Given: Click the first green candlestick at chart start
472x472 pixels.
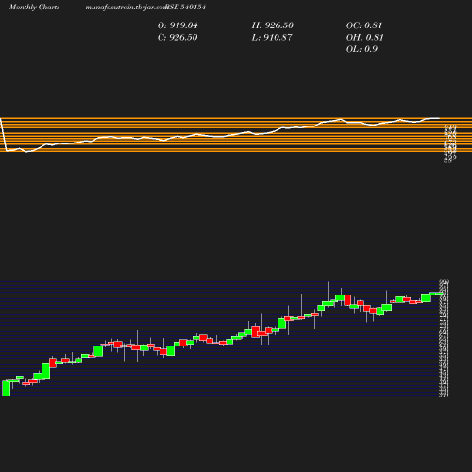Looking at the screenshot, I should (x=7, y=388).
